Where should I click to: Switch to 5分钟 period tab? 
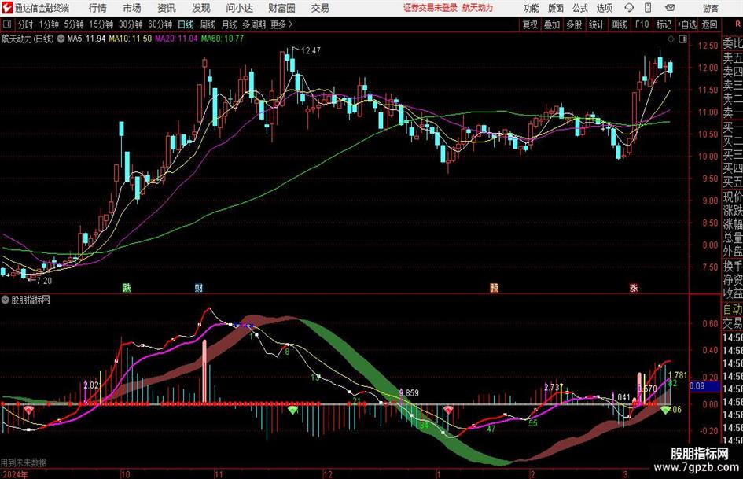pos(73,24)
